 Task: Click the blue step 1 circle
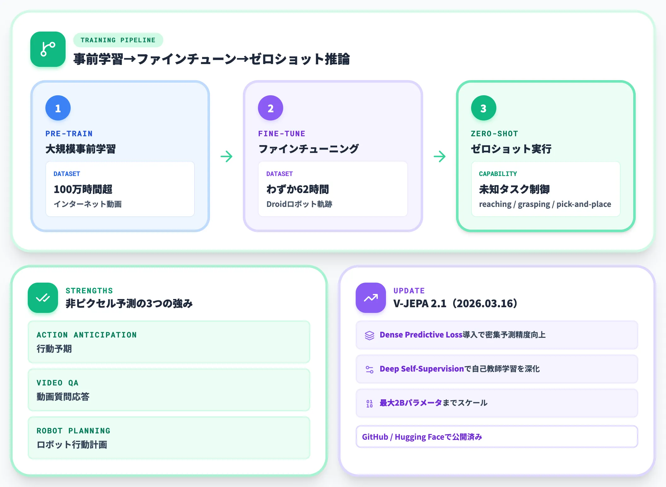click(x=58, y=108)
